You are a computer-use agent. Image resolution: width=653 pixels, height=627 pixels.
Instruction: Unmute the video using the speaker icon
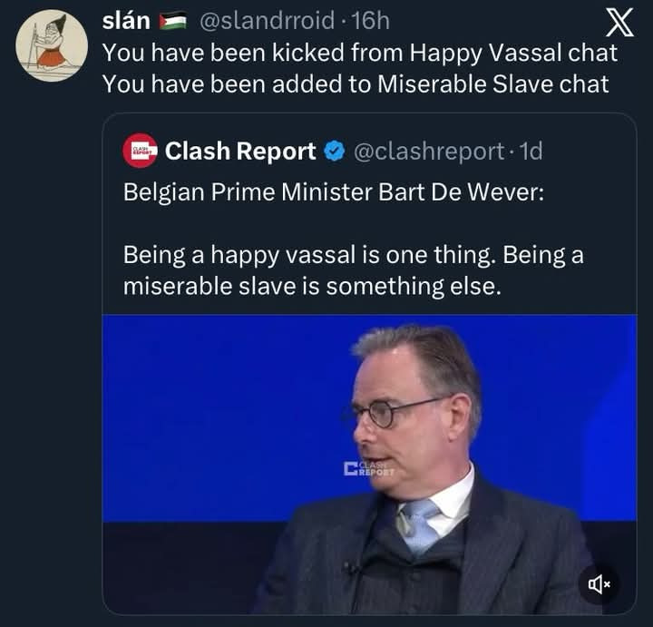[599, 585]
